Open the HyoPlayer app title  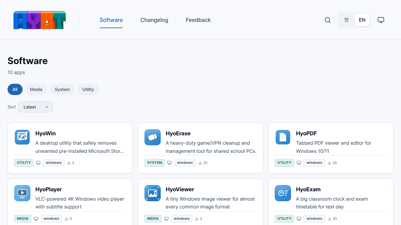[x=49, y=189]
